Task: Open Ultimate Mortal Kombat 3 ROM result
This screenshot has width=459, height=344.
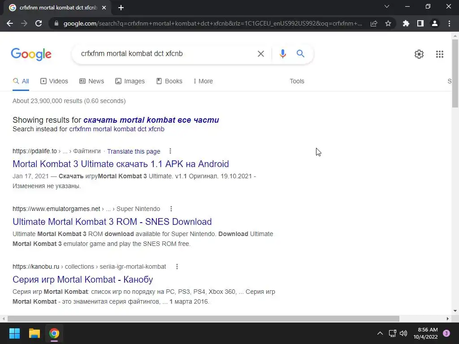Action: click(112, 222)
